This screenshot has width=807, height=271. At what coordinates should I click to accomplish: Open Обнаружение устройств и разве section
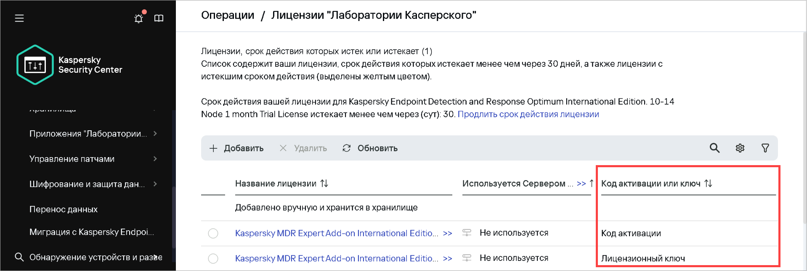96,257
